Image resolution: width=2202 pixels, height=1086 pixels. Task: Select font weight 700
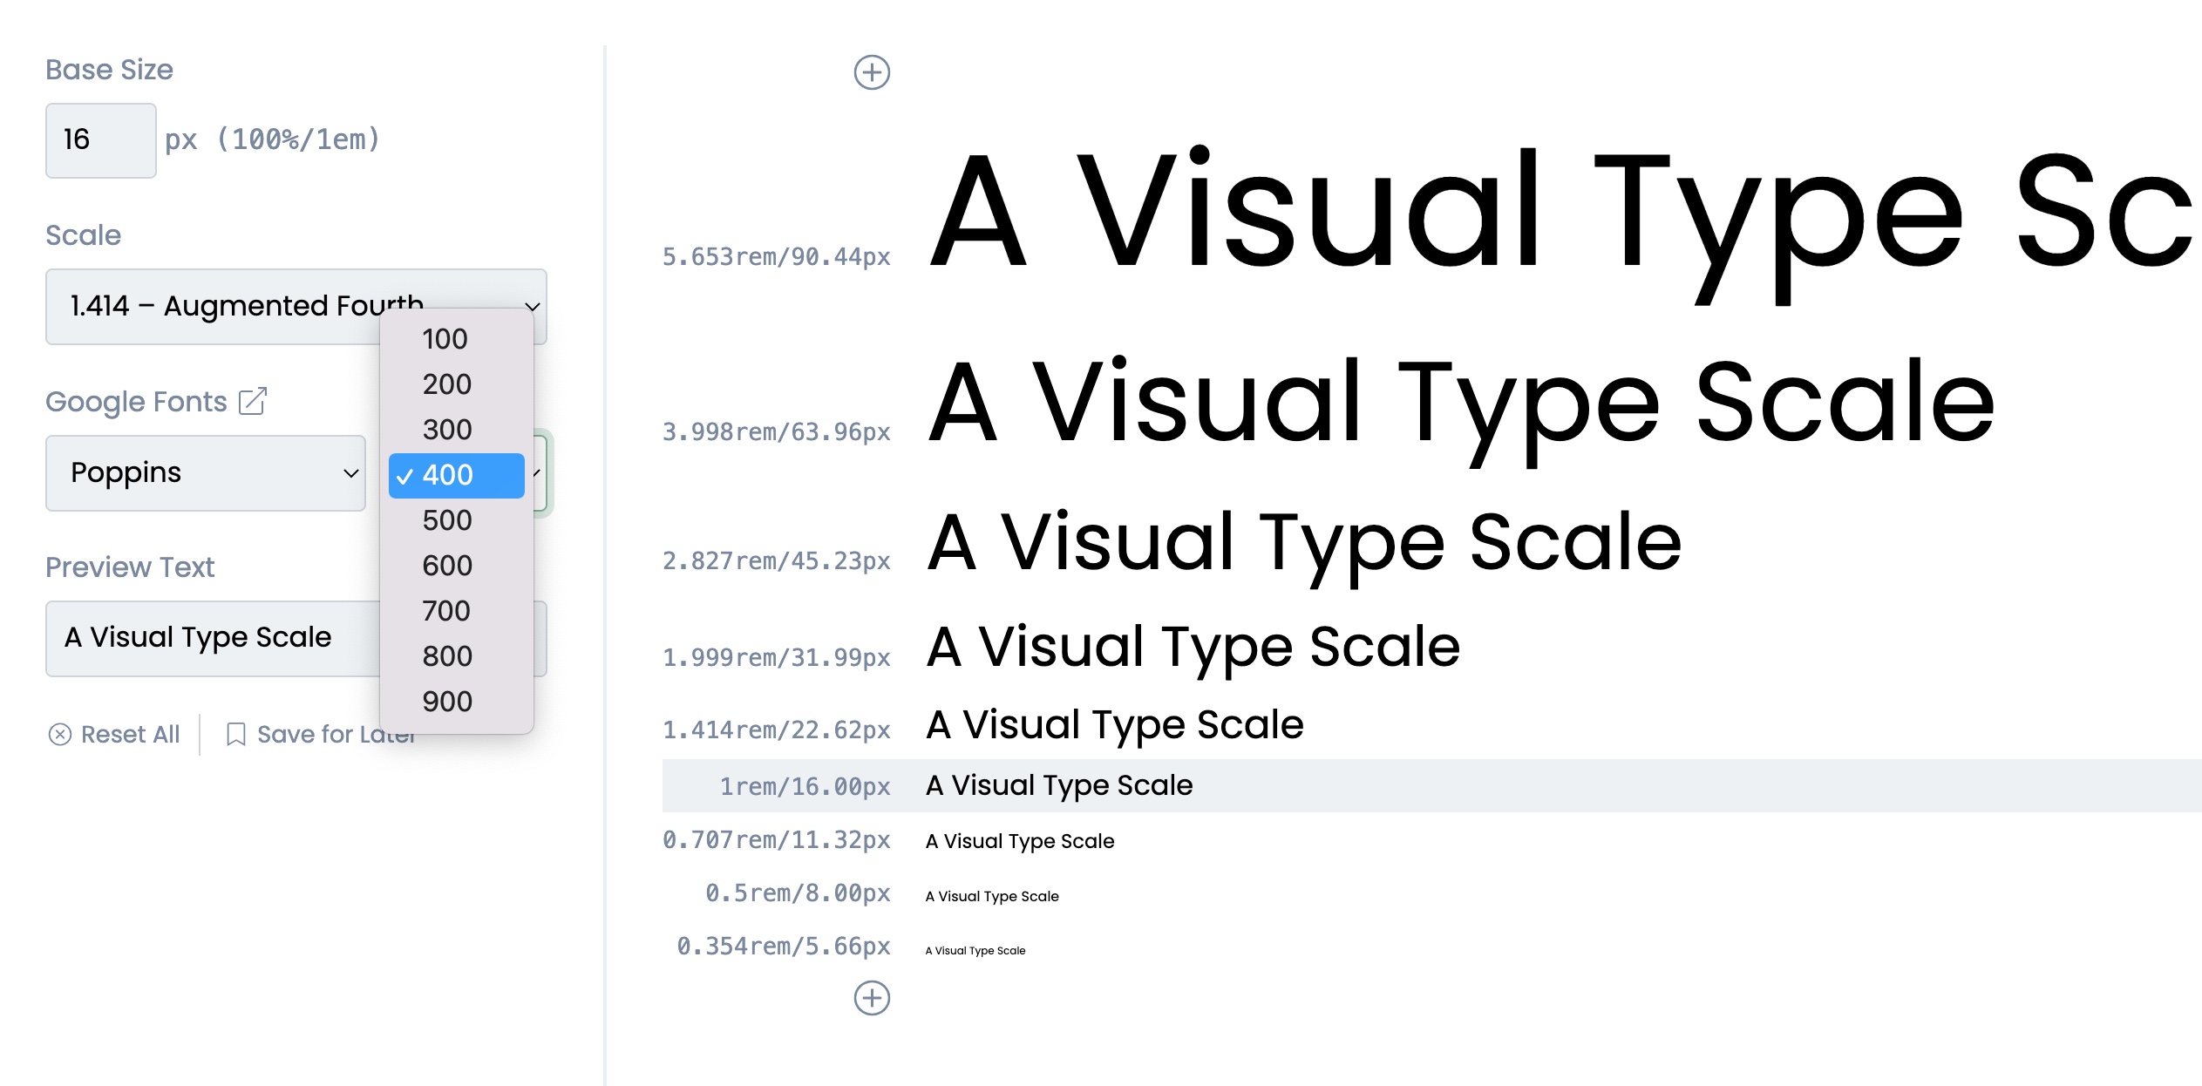point(446,611)
